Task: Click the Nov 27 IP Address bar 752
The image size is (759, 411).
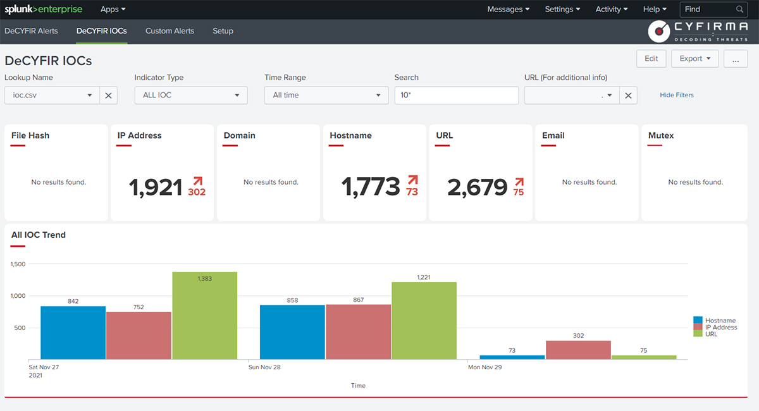Action: coord(139,336)
